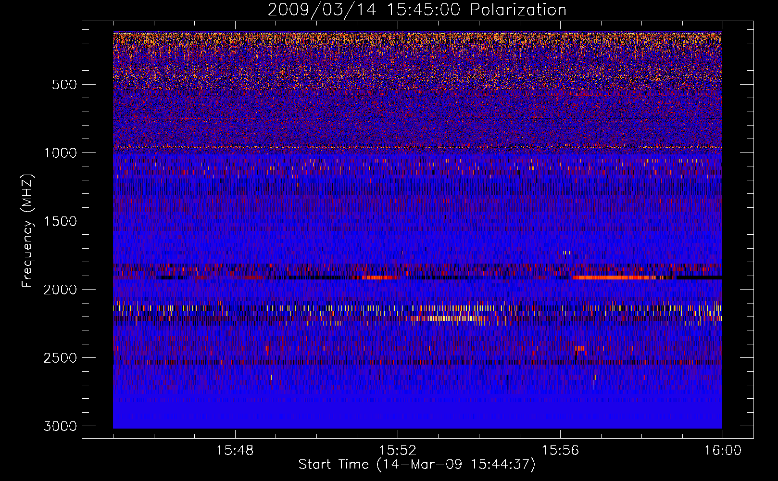778x481 pixels.
Task: Click the 15:56 time tick label
Action: click(560, 451)
